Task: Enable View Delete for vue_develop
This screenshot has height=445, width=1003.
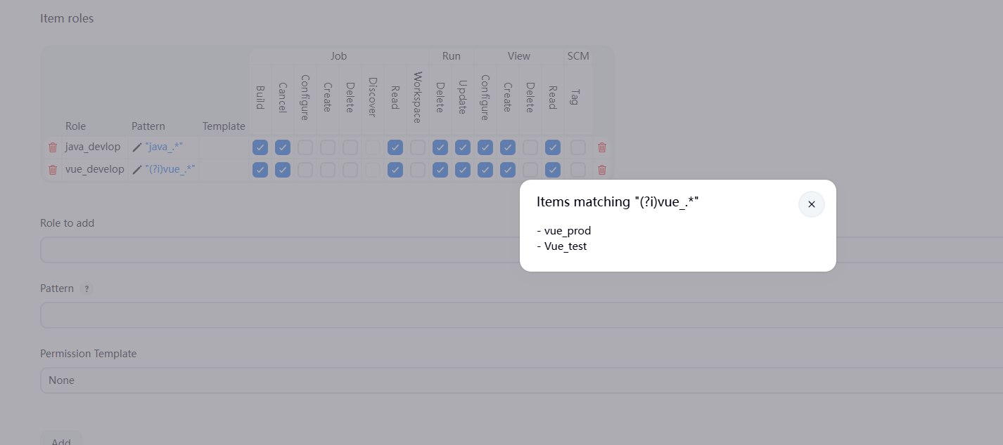Action: tap(530, 170)
